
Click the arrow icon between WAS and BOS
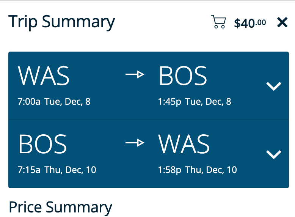click(x=135, y=74)
